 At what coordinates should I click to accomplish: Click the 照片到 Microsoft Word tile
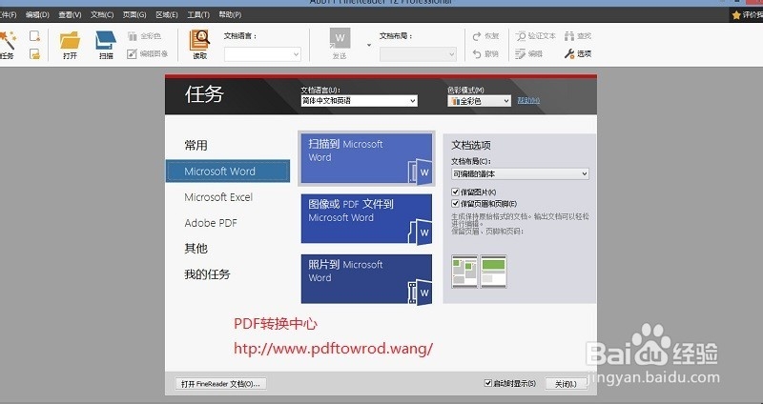pyautogui.click(x=366, y=279)
